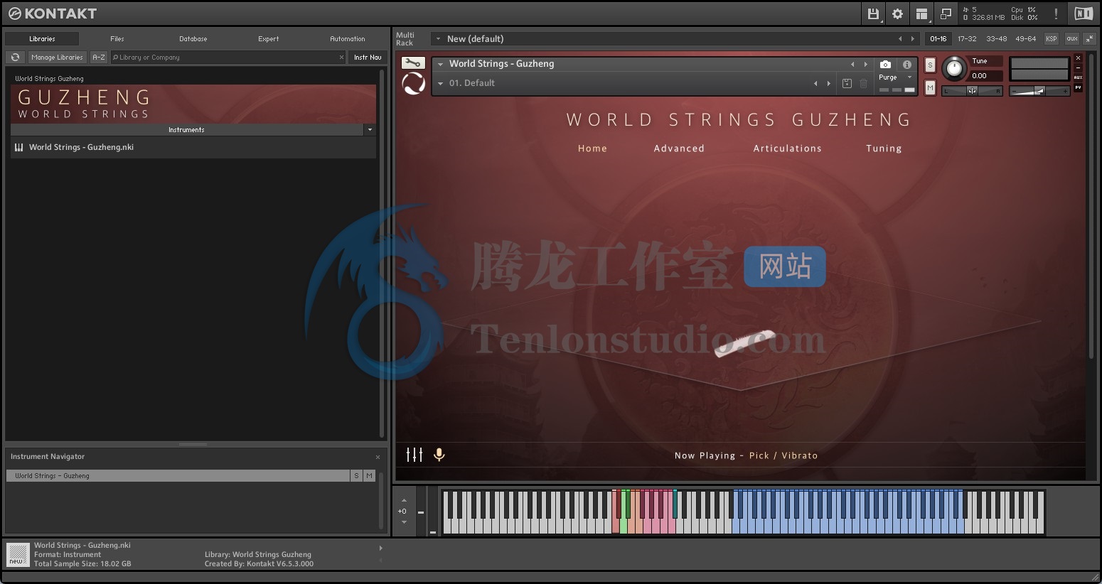1102x584 pixels.
Task: Open the Articulations page
Action: point(787,148)
